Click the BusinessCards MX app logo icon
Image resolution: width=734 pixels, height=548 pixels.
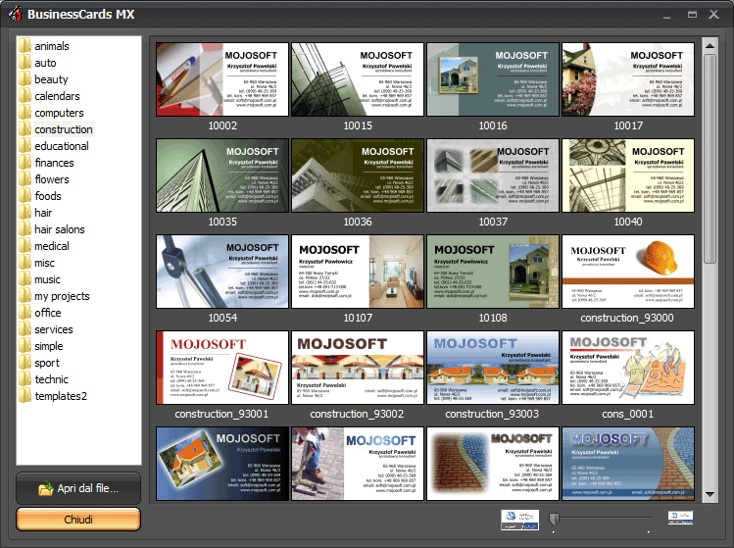point(16,14)
